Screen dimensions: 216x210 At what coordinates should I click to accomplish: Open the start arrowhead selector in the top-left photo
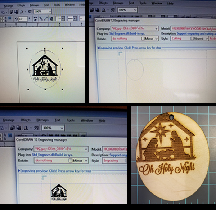[60, 18]
